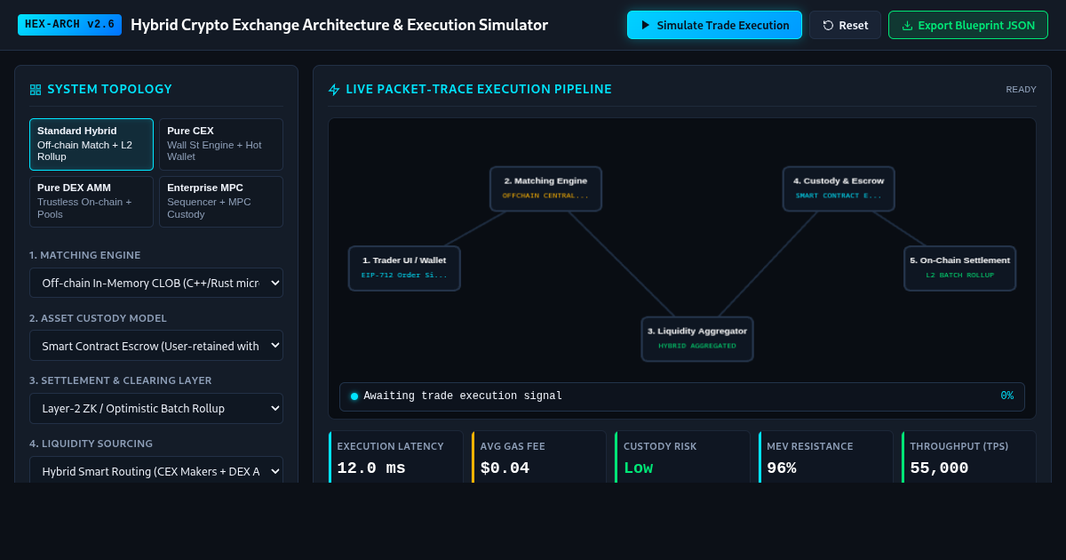Click the Liquidity Aggregator node
This screenshot has width=1066, height=560.
point(697,339)
